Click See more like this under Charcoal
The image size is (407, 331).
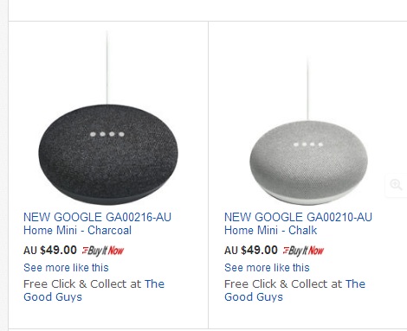(x=66, y=268)
